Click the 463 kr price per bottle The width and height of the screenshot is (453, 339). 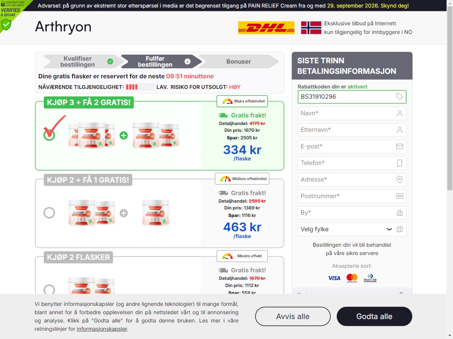[x=242, y=227]
